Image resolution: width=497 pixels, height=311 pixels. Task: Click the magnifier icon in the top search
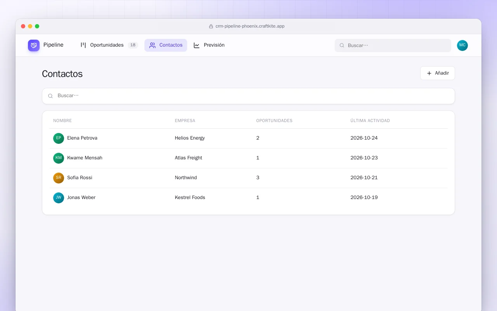342,45
